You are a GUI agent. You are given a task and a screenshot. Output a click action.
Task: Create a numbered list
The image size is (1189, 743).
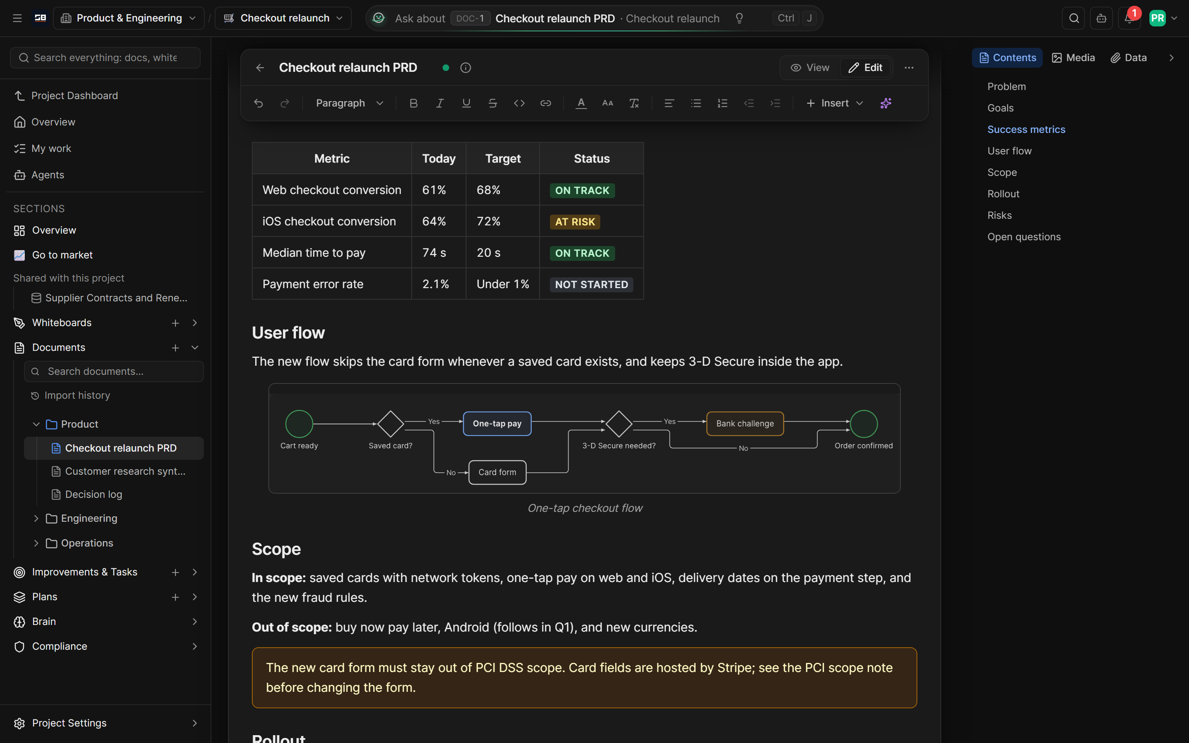[722, 103]
